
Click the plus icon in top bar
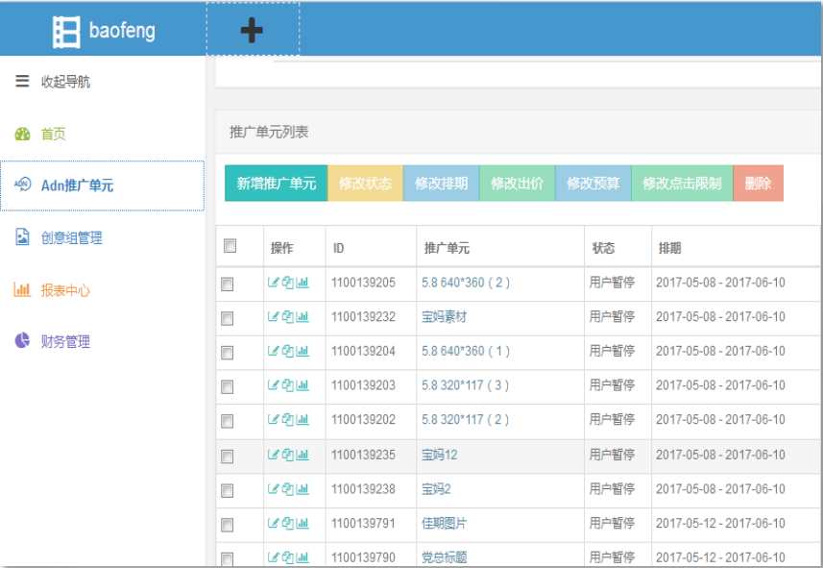252,31
